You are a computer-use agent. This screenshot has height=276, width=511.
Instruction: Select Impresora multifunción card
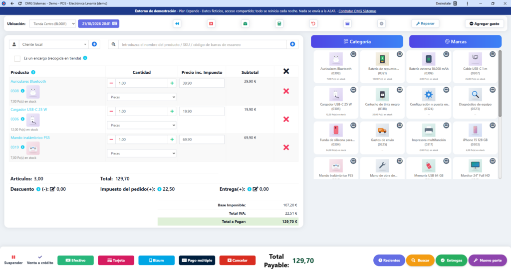pyautogui.click(x=429, y=138)
